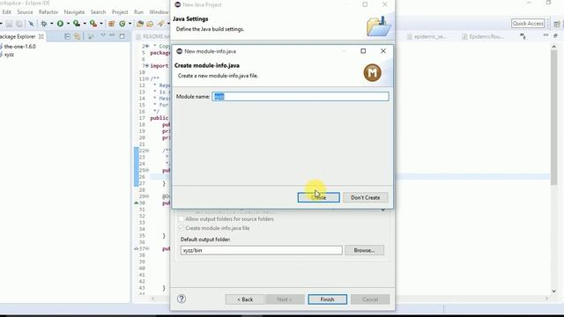Open the New Java Class dropdown arrow
This screenshot has height=317, width=564.
click(130, 24)
